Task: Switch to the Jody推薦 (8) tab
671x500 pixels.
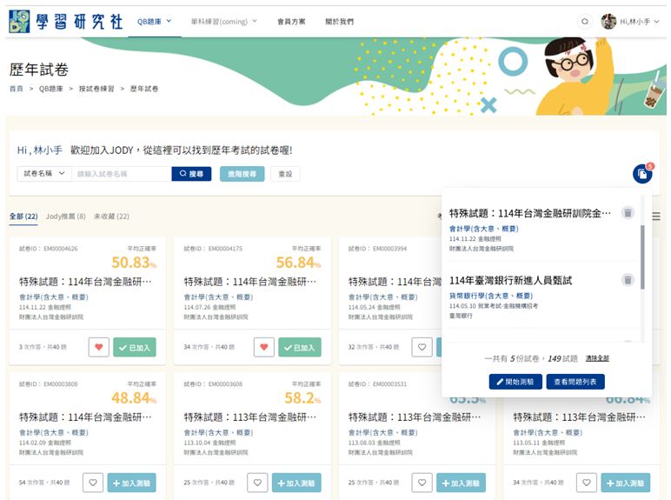Action: coord(65,217)
